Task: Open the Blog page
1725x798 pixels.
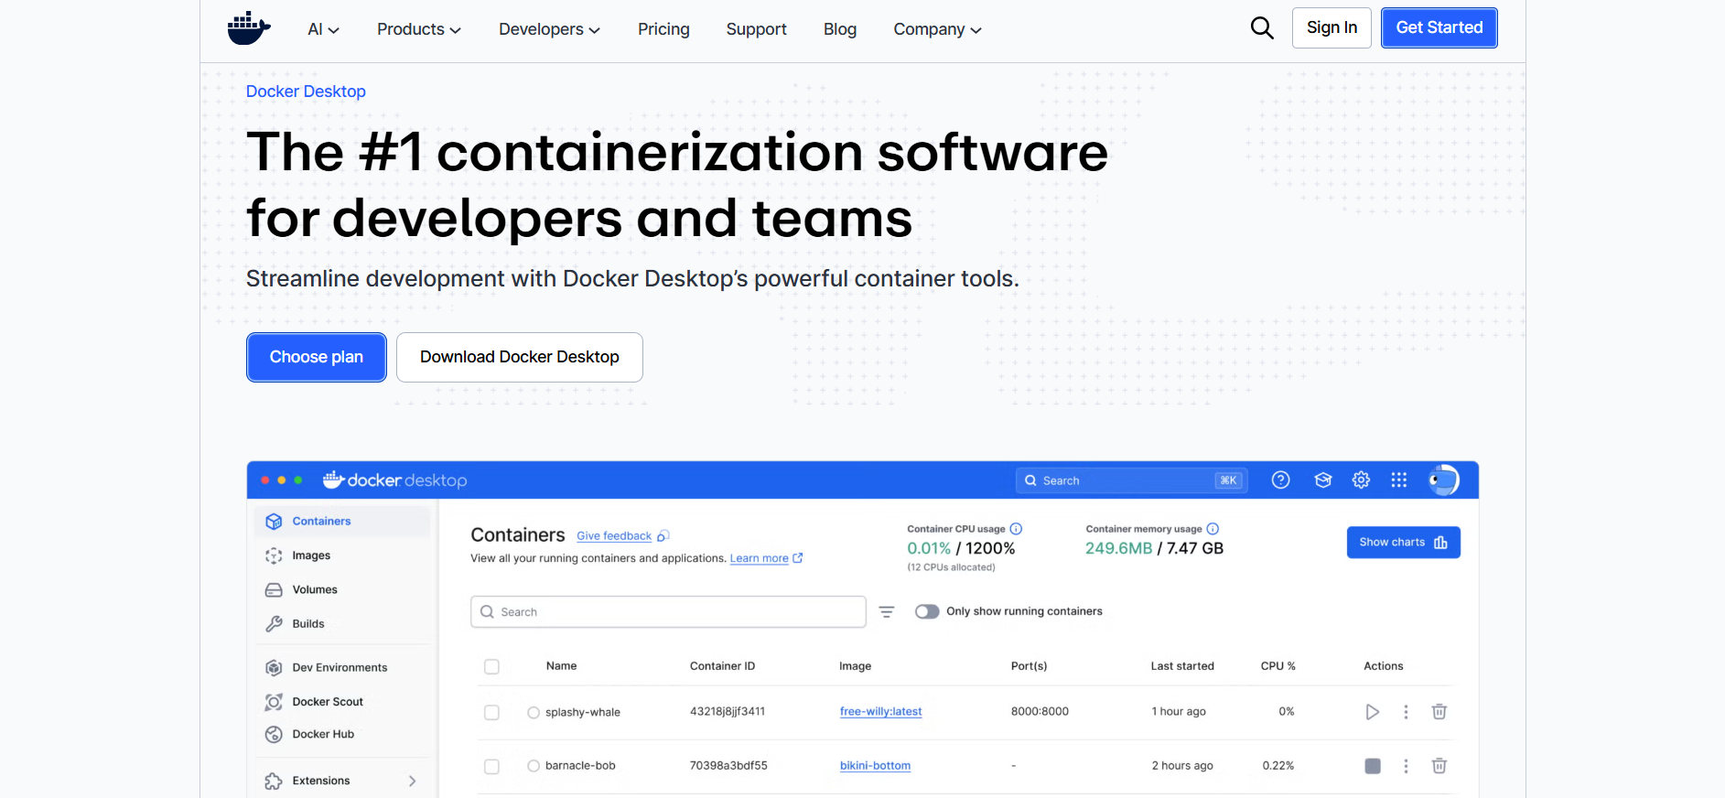Action: coord(840,29)
